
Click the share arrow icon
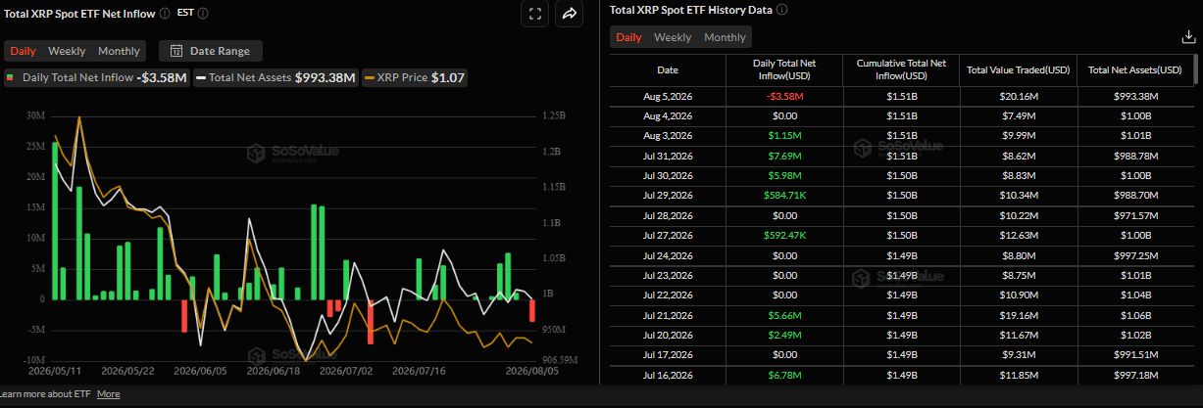tap(569, 14)
